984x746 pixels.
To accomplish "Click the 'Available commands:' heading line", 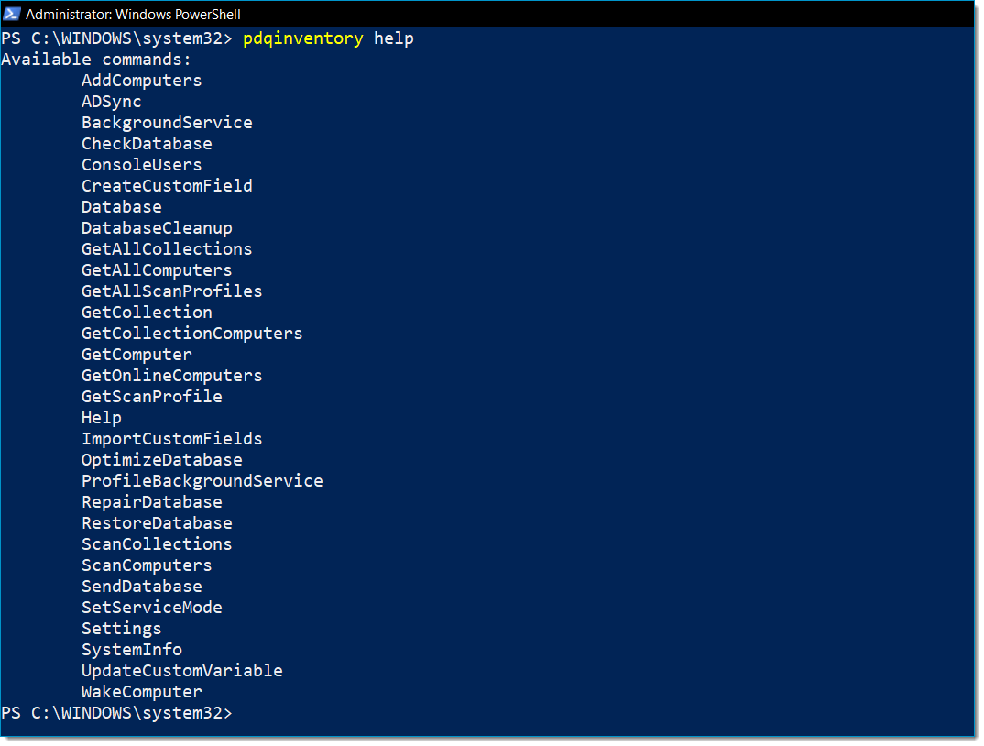I will (96, 60).
